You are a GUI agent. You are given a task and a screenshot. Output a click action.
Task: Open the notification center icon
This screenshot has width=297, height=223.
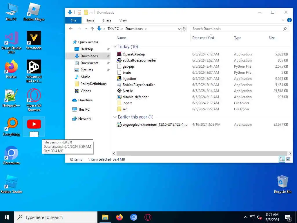[x=288, y=217]
